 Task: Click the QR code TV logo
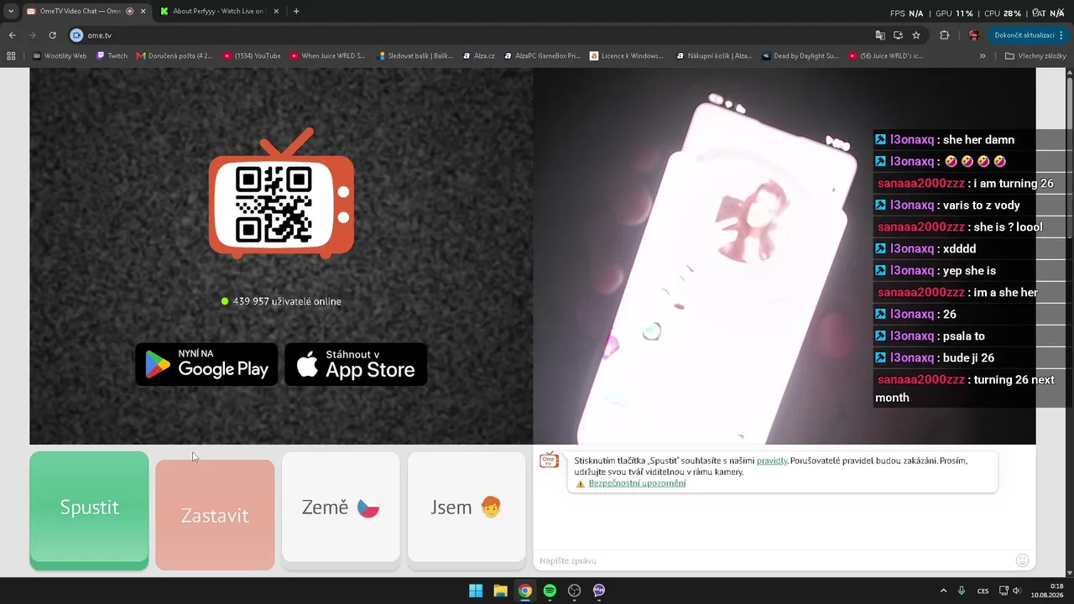(x=281, y=192)
